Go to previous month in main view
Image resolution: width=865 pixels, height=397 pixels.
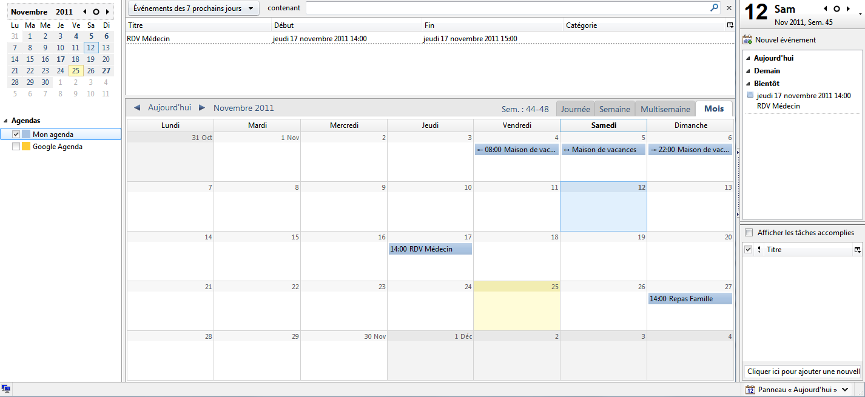pos(137,108)
